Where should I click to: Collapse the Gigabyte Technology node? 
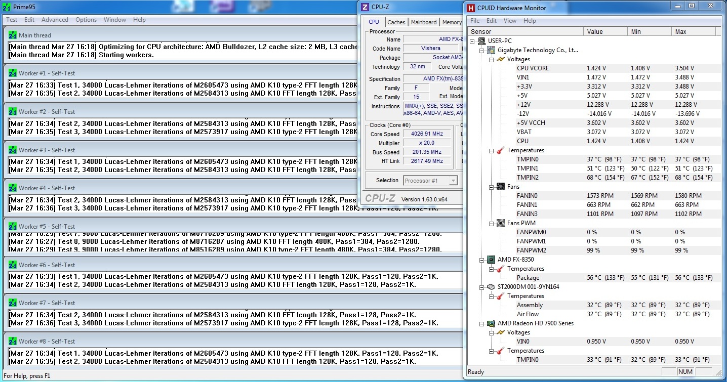(x=482, y=50)
